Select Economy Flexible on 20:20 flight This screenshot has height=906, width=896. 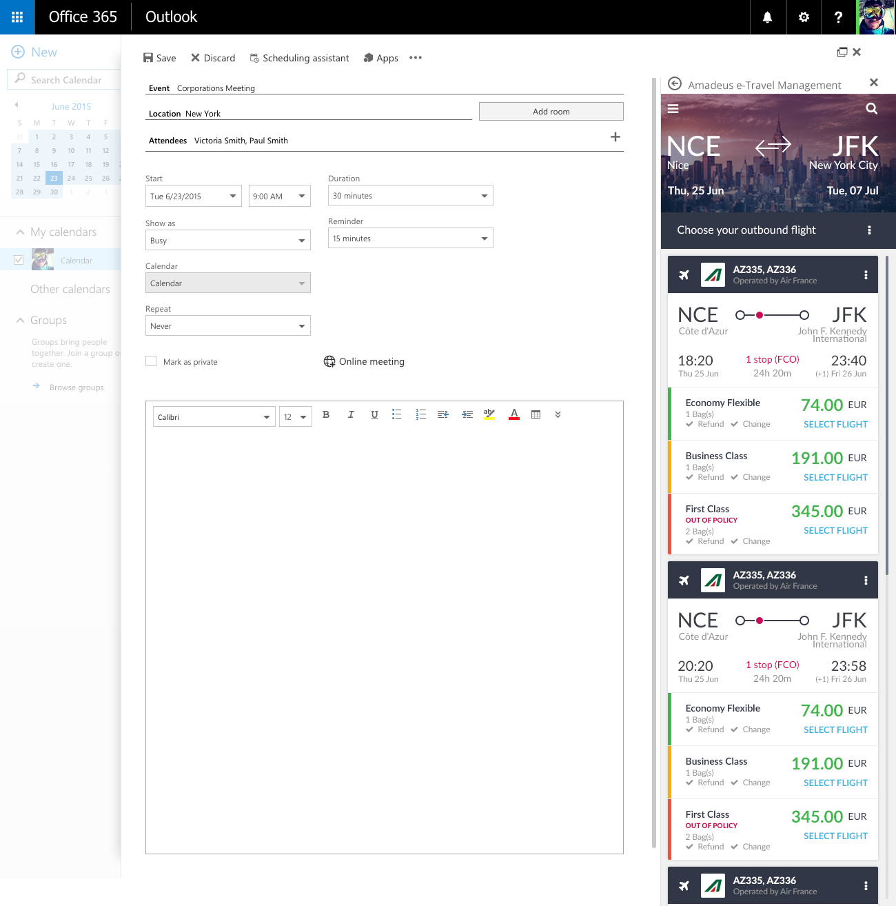click(x=835, y=729)
